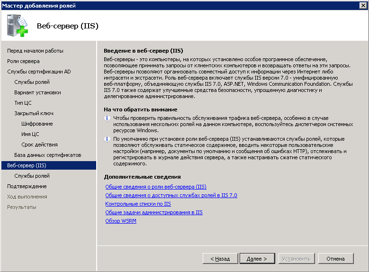
Task: Click the second info icon about role services
Action: (108, 139)
